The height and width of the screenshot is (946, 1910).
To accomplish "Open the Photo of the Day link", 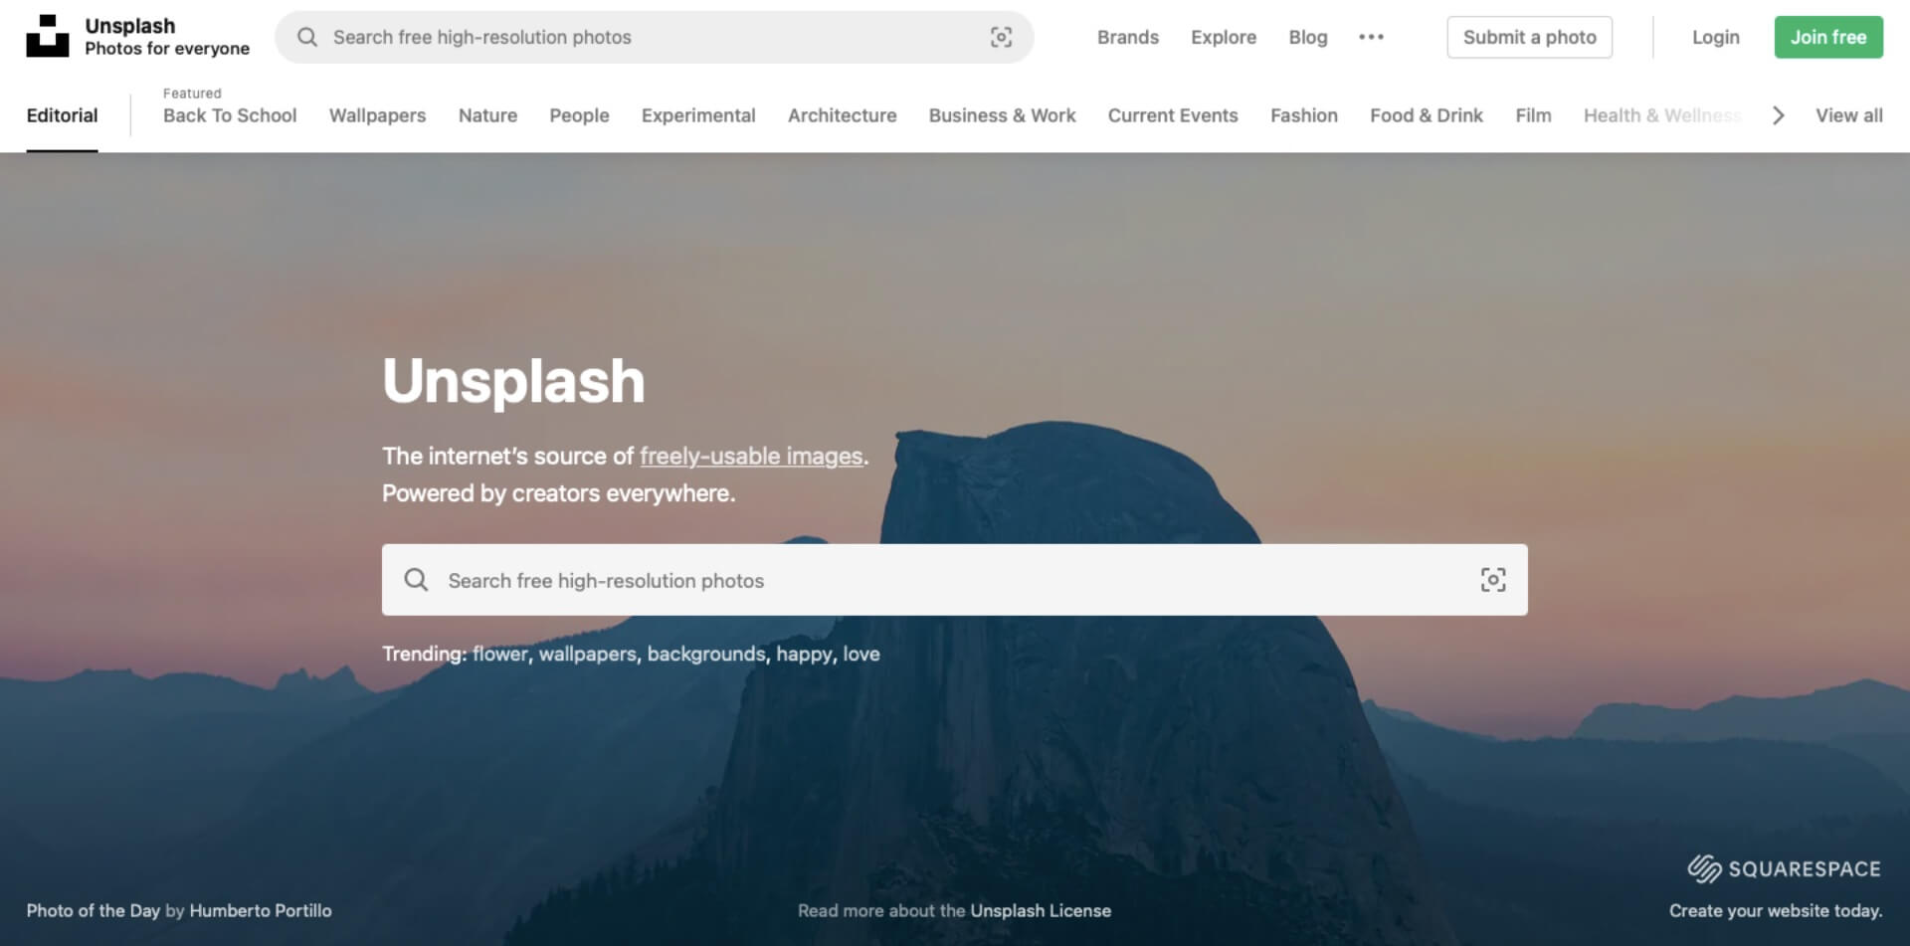I will click(93, 910).
